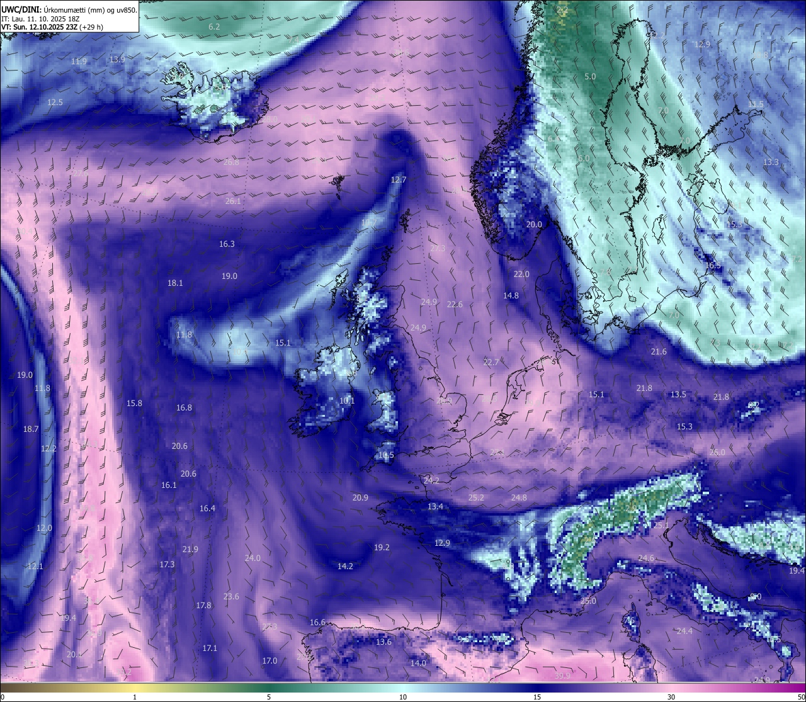Click the IT: Lau. 11. 10. 2025 18Z line
Viewport: 806px width, 702px height.
pos(40,19)
